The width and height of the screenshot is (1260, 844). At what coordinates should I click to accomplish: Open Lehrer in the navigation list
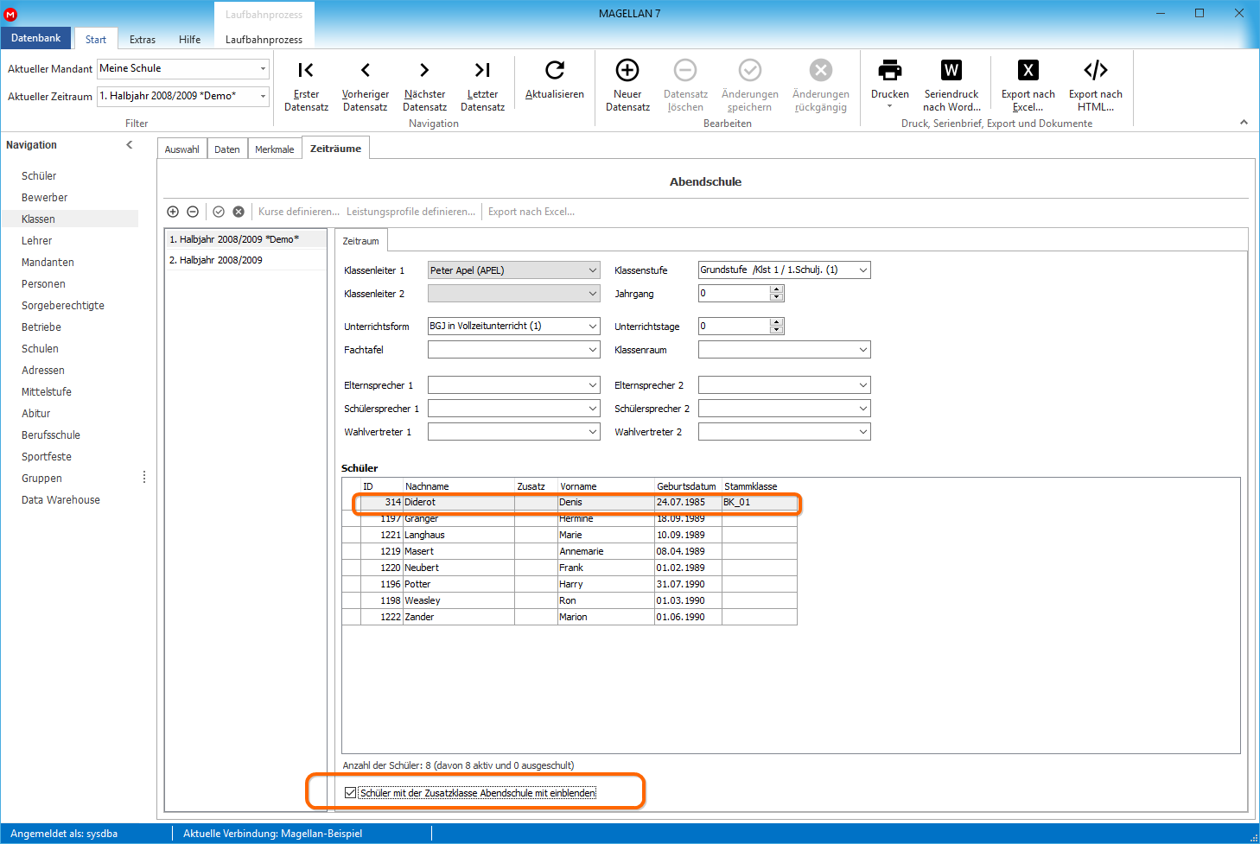coord(37,241)
